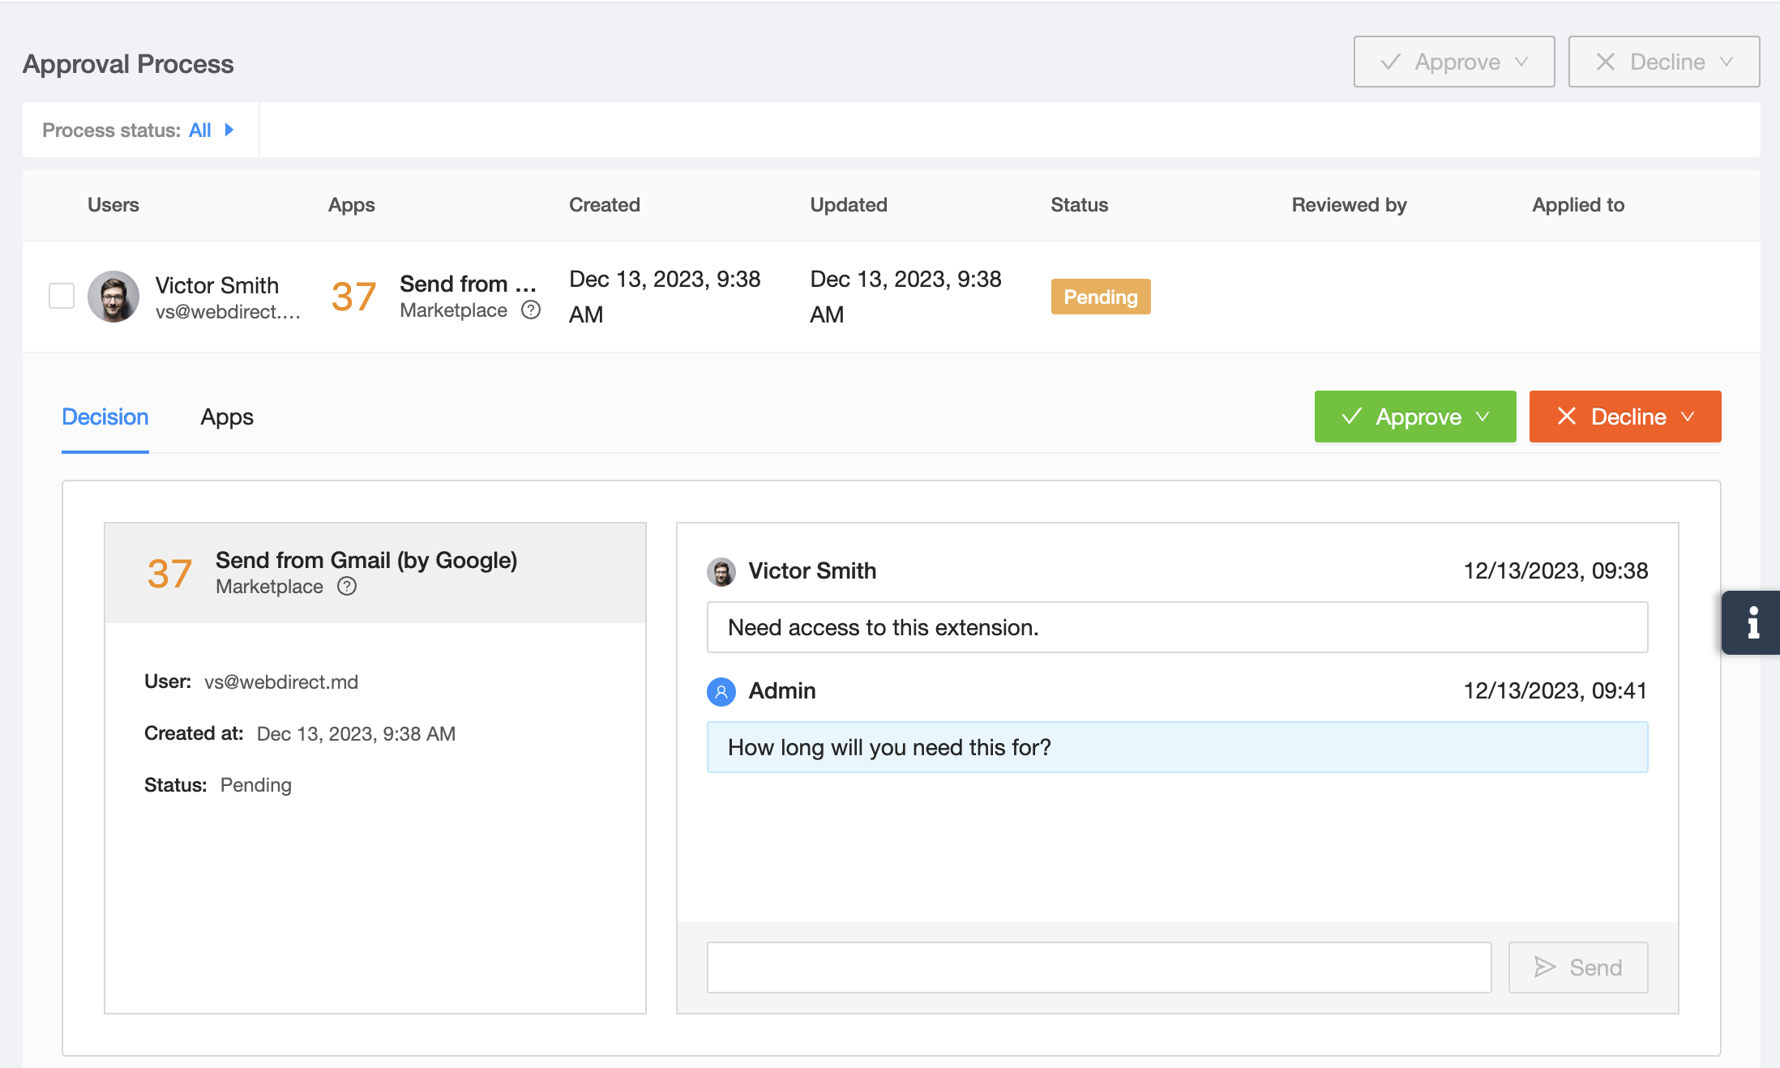
Task: Click Victor Smith's small avatar in chat
Action: pos(721,571)
